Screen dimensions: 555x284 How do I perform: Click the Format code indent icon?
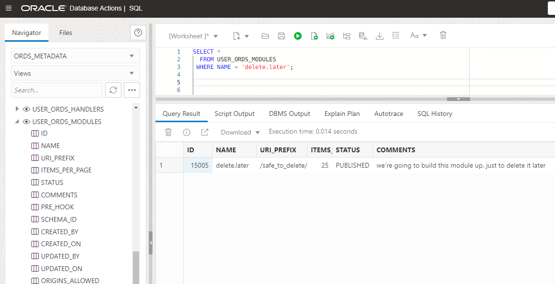click(396, 36)
